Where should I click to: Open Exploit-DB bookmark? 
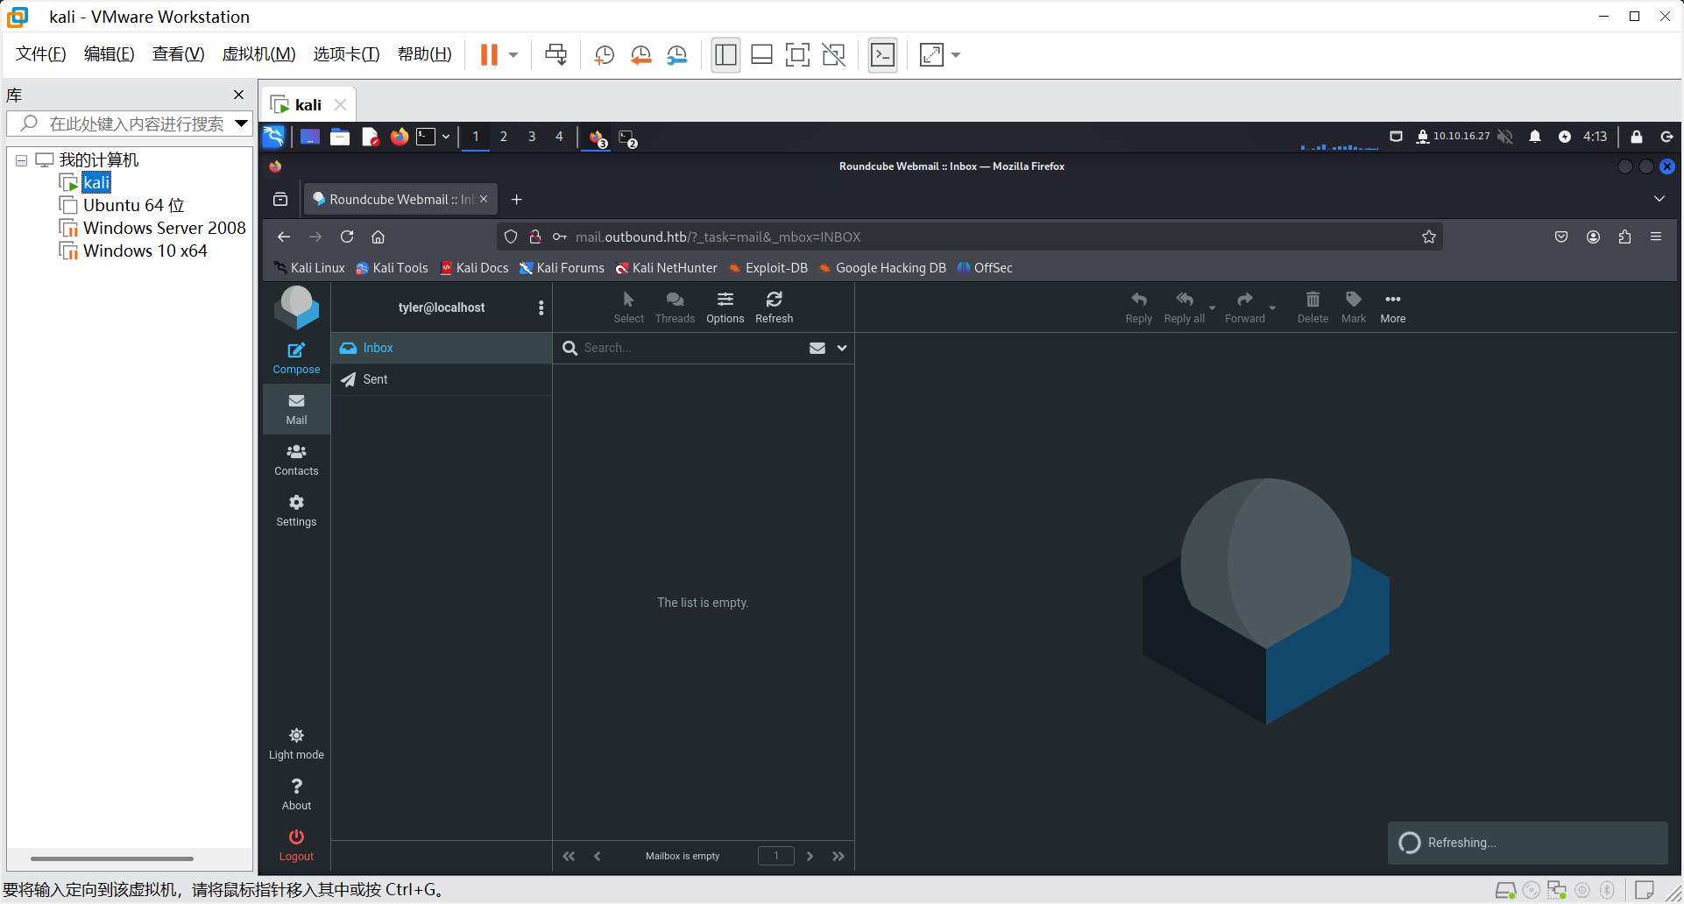click(x=768, y=268)
